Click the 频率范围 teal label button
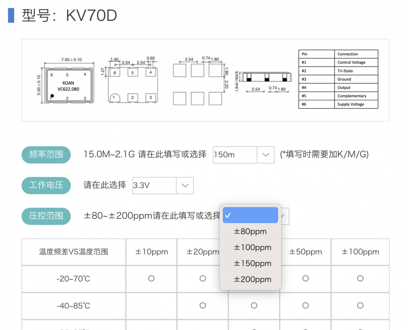Viewport: 408px width, 330px height. pos(46,155)
